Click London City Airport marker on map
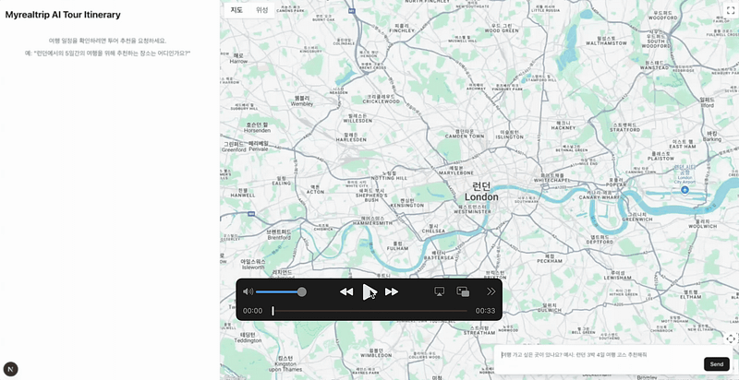Image resolution: width=739 pixels, height=380 pixels. [684, 190]
